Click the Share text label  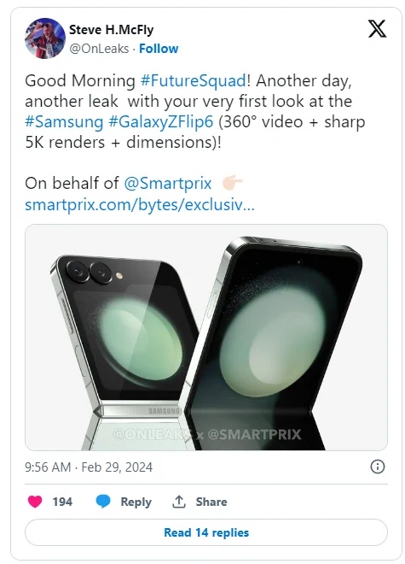(x=211, y=502)
